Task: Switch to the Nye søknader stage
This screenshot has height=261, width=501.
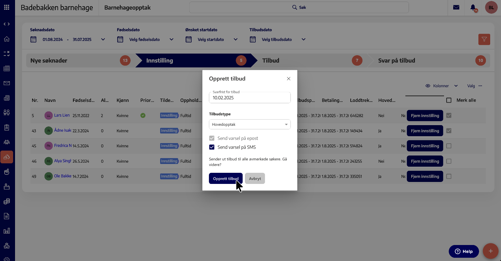Action: click(79, 60)
